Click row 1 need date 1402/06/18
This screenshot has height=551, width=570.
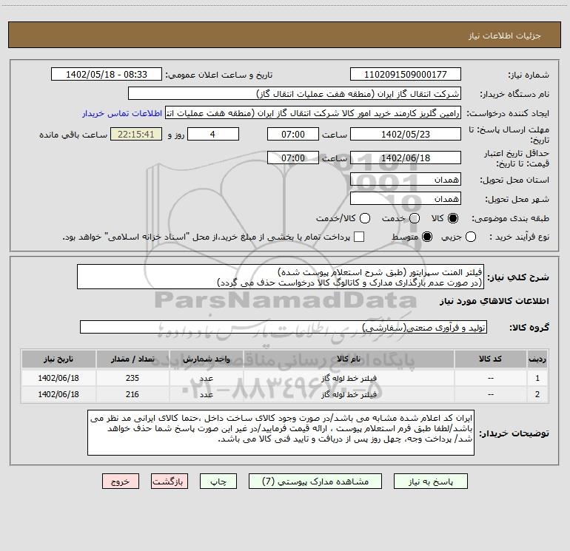pyautogui.click(x=58, y=378)
